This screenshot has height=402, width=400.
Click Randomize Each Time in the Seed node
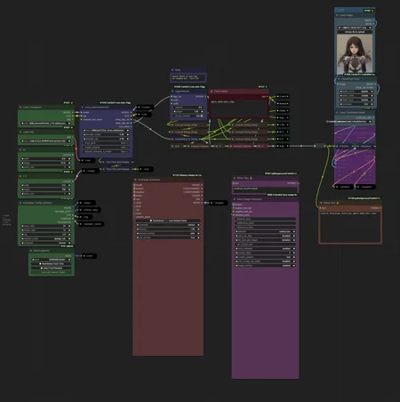click(52, 263)
